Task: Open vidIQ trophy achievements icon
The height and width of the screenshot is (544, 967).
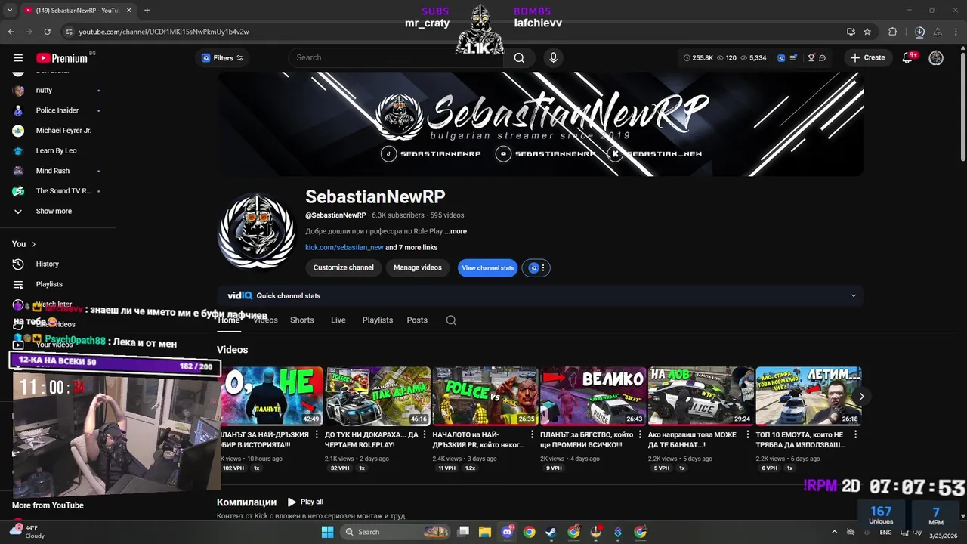Action: (811, 57)
